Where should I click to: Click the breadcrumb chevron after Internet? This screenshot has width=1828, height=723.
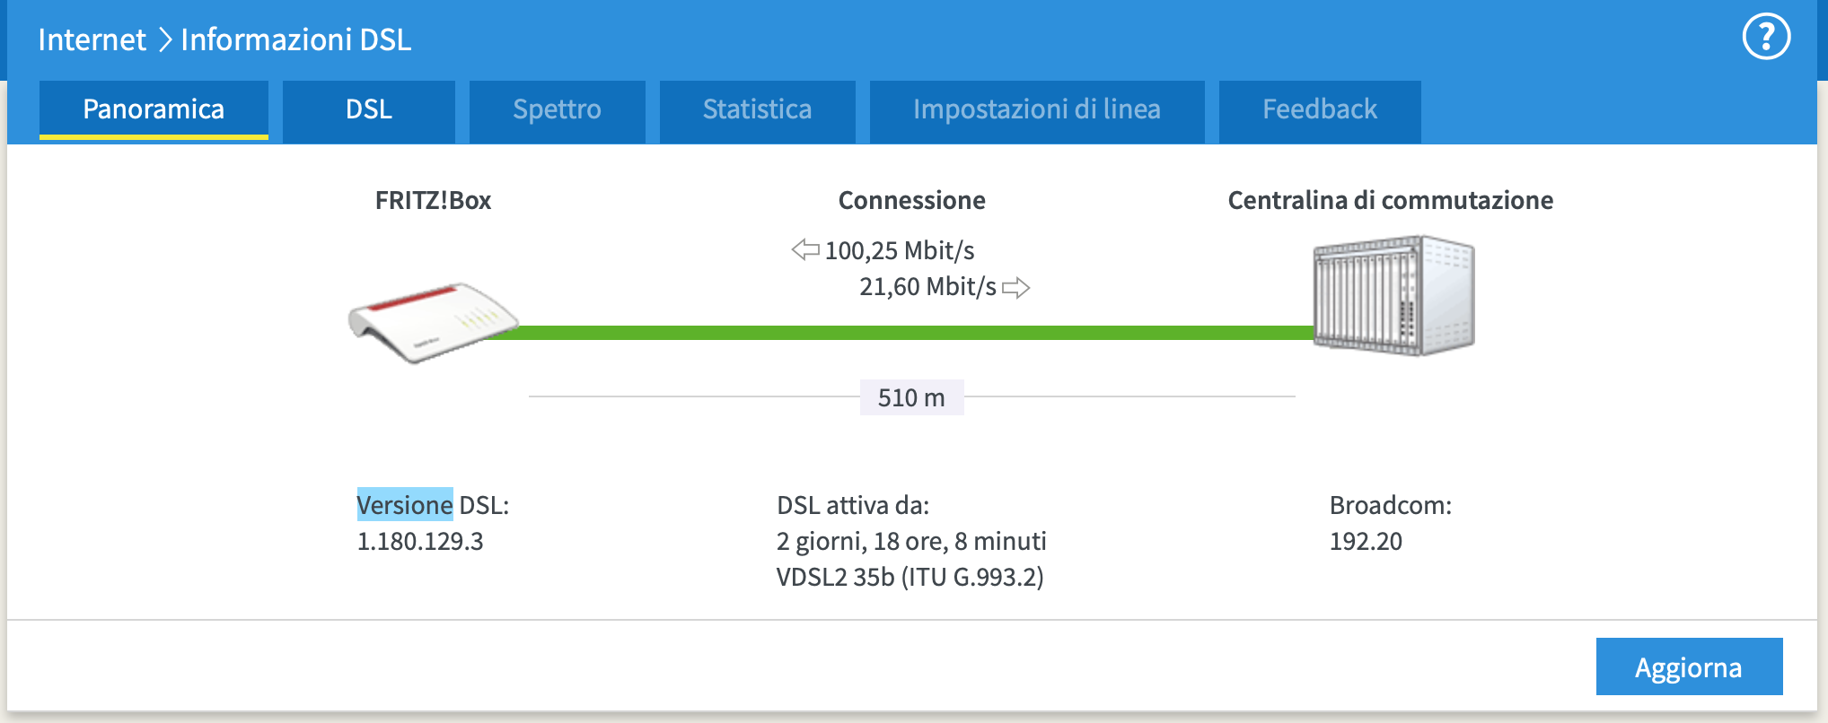[164, 39]
